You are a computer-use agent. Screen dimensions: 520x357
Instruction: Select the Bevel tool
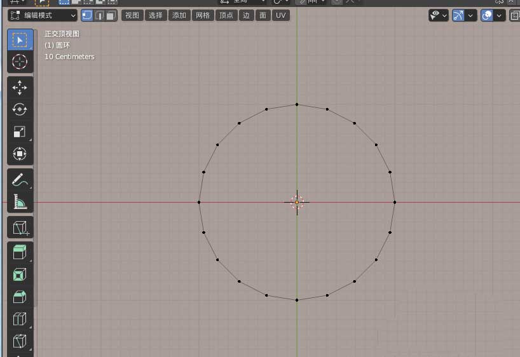pos(20,297)
